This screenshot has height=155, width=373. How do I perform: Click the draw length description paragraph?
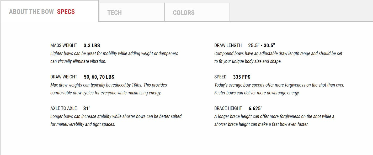tap(278, 57)
